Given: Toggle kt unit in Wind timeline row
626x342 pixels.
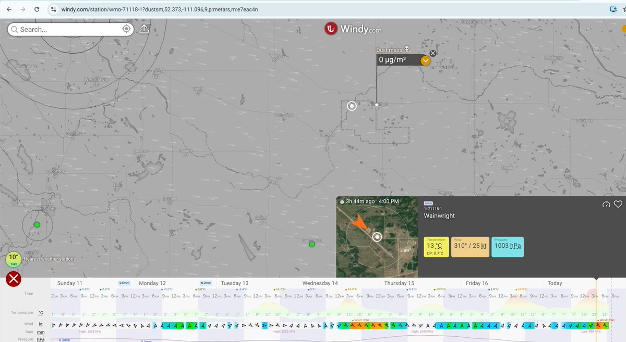Looking at the screenshot, I should (40, 324).
